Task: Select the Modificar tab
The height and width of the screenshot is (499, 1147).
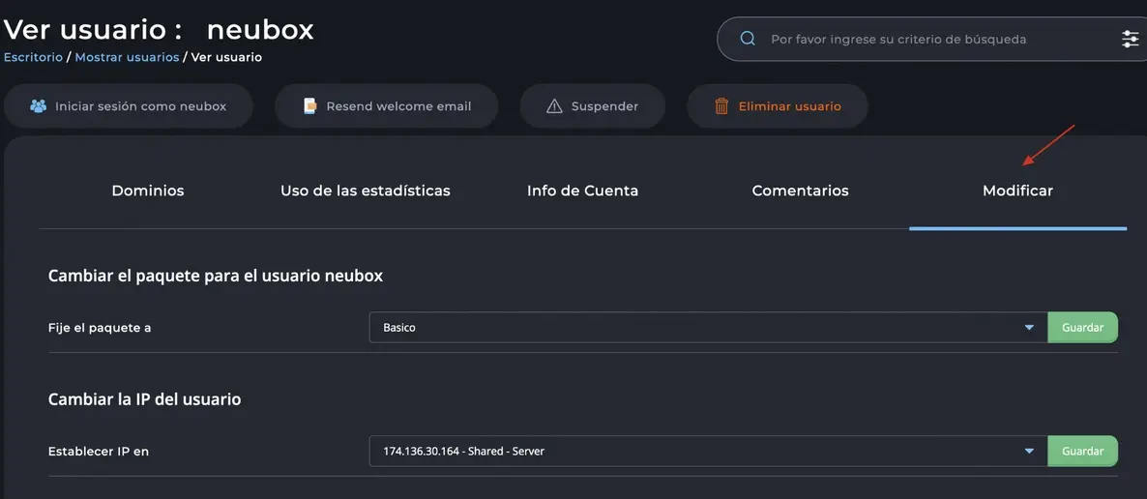Action: tap(1017, 191)
